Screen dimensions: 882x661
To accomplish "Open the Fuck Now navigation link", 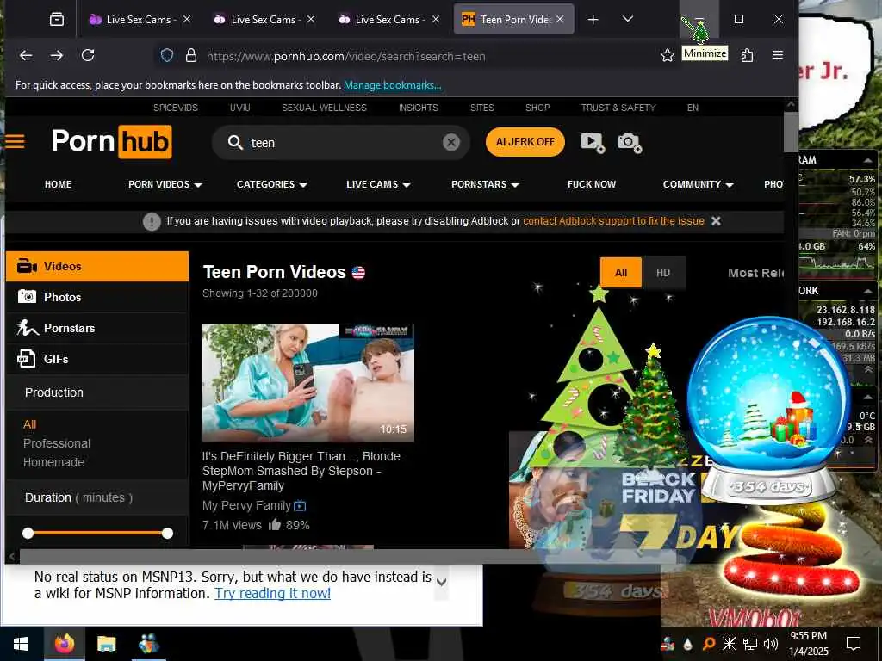I will coord(592,184).
